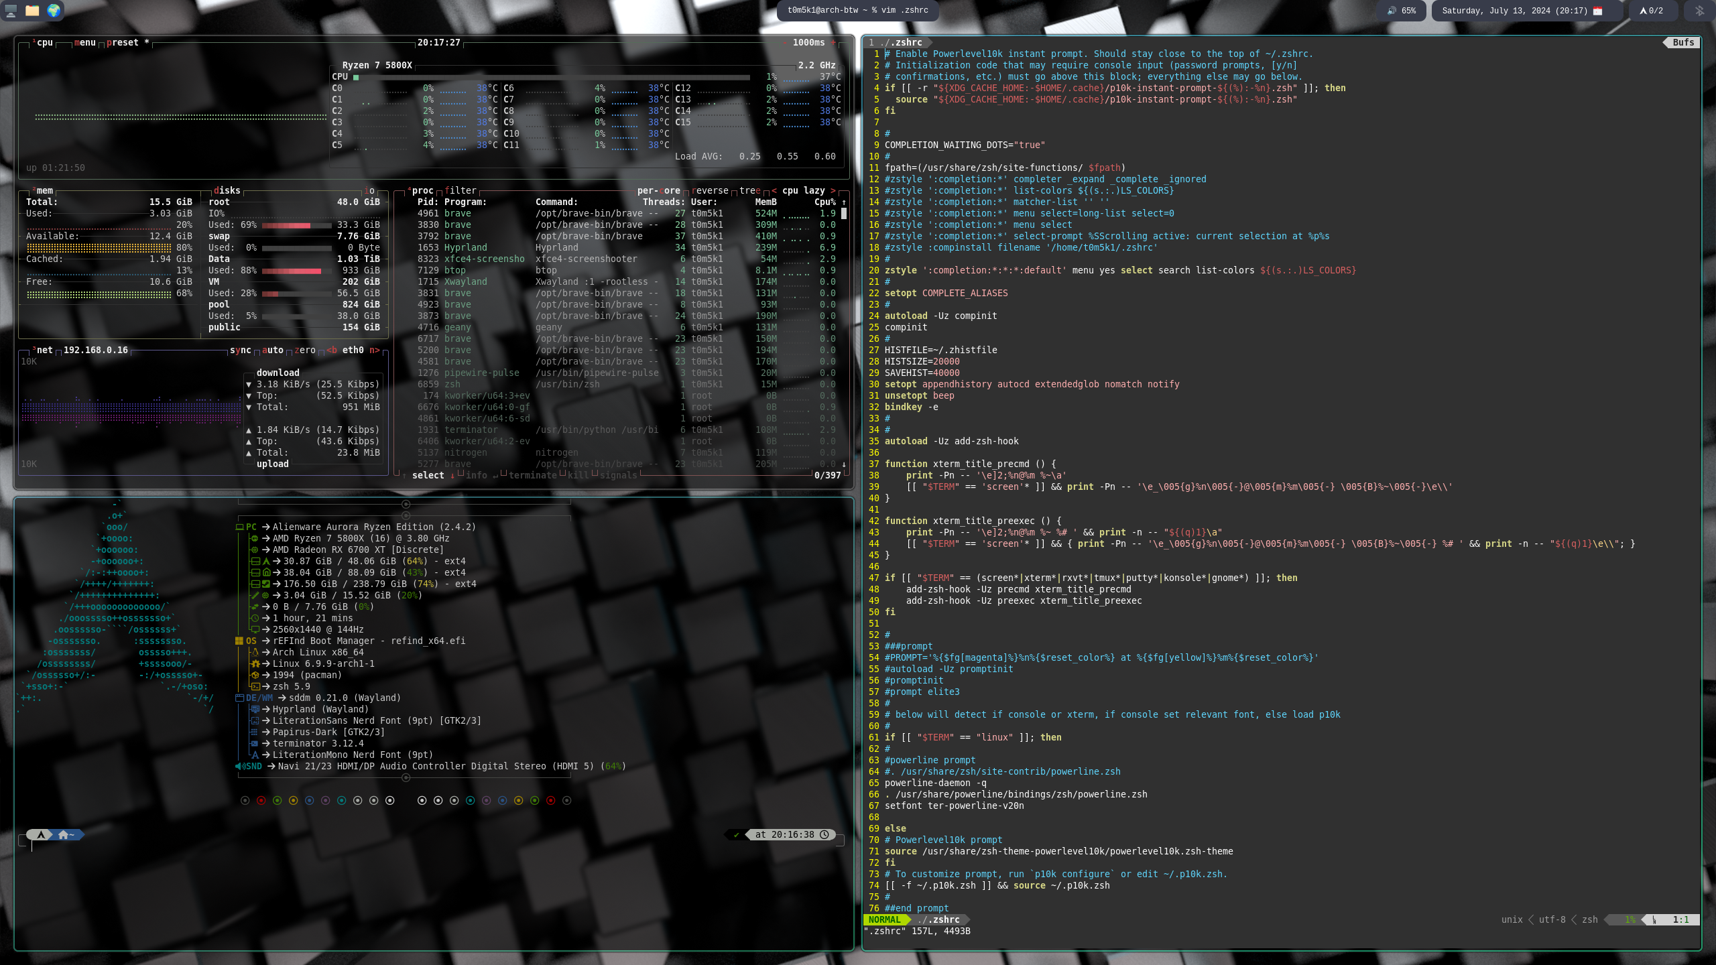Cycle the btop preset option
This screenshot has height=965, width=1716.
(x=128, y=42)
